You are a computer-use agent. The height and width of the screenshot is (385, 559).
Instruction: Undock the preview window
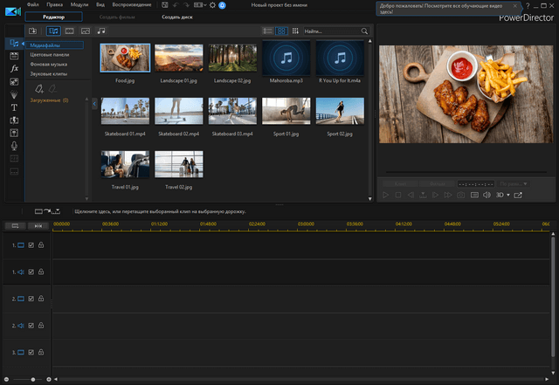pos(518,196)
